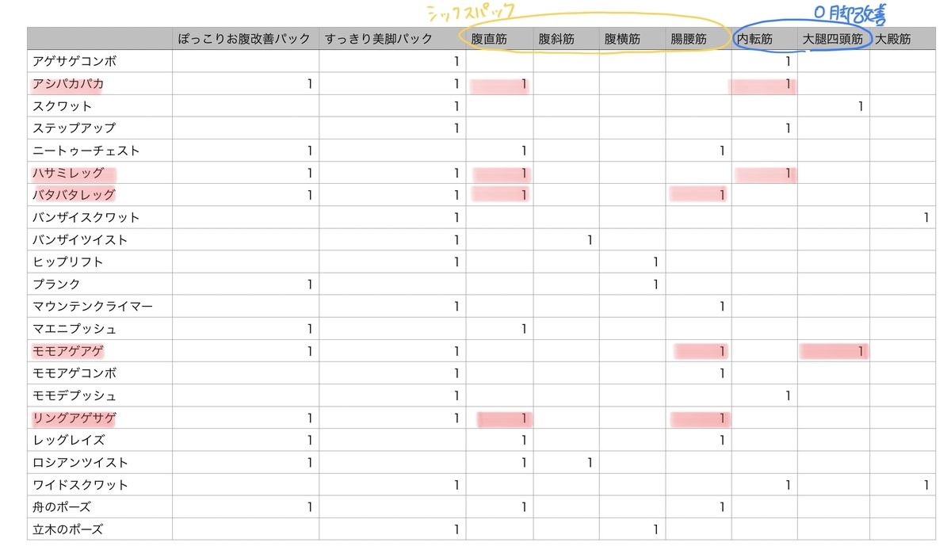Select the highlighted ハサミレッグ row label
This screenshot has height=550, width=951.
click(68, 173)
